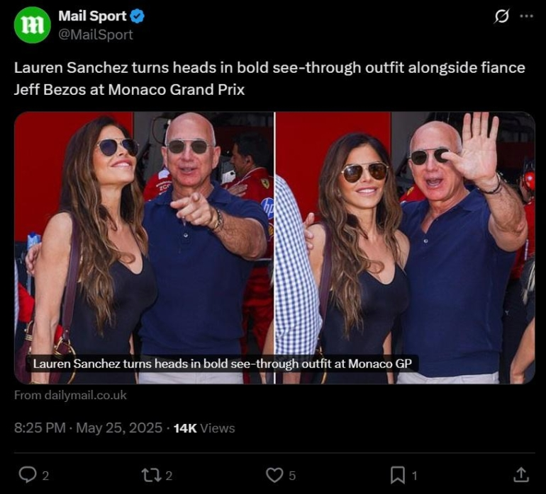This screenshot has height=494, width=546.
Task: Click the post's headline text
Action: [269, 79]
